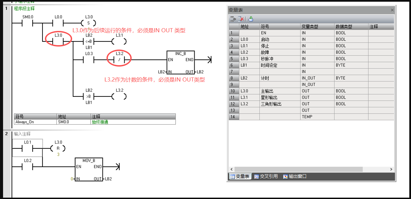Screen dimensions: 411x199
Task: Click the scroll left arrow in variable table
Action: pyautogui.click(x=232, y=169)
